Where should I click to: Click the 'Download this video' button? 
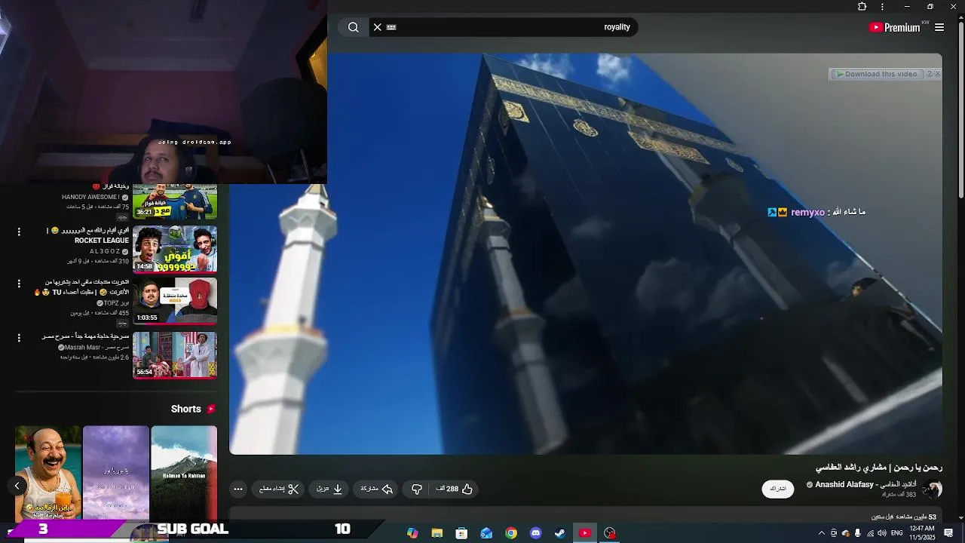877,74
